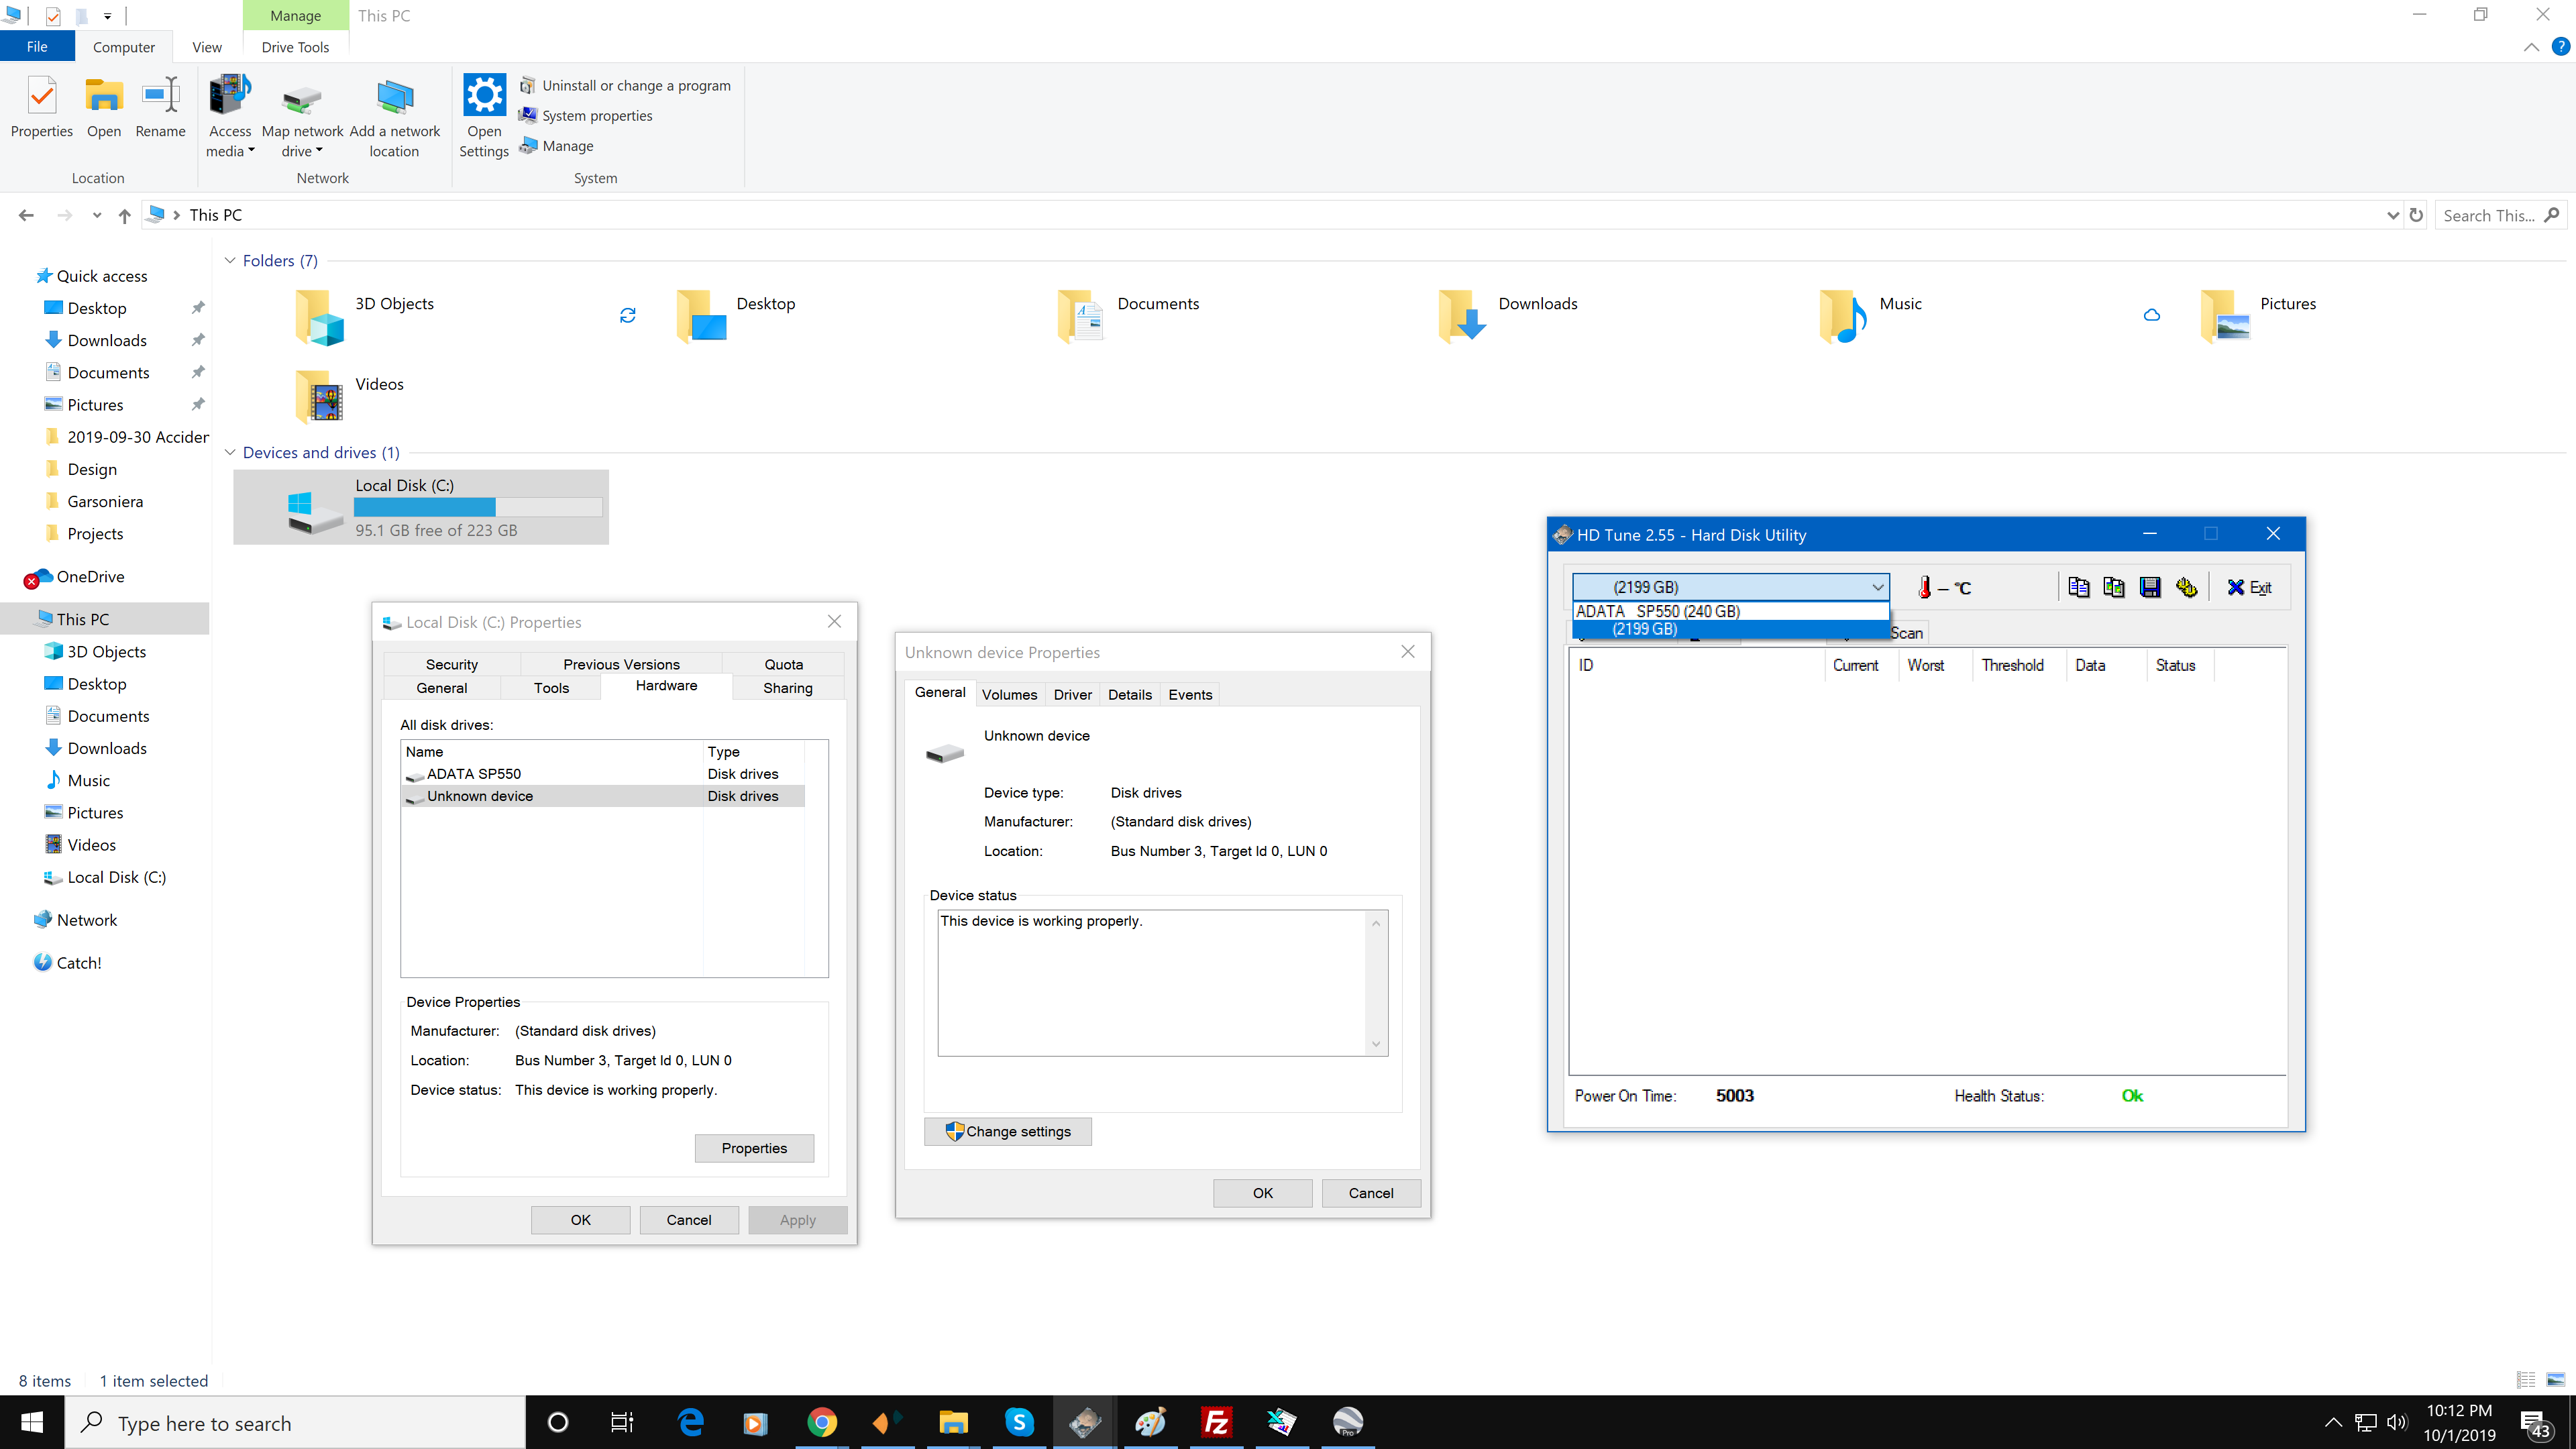Image resolution: width=2576 pixels, height=1449 pixels.
Task: Select ADATA SP550 (240 GB) in drive list
Action: (x=1730, y=611)
